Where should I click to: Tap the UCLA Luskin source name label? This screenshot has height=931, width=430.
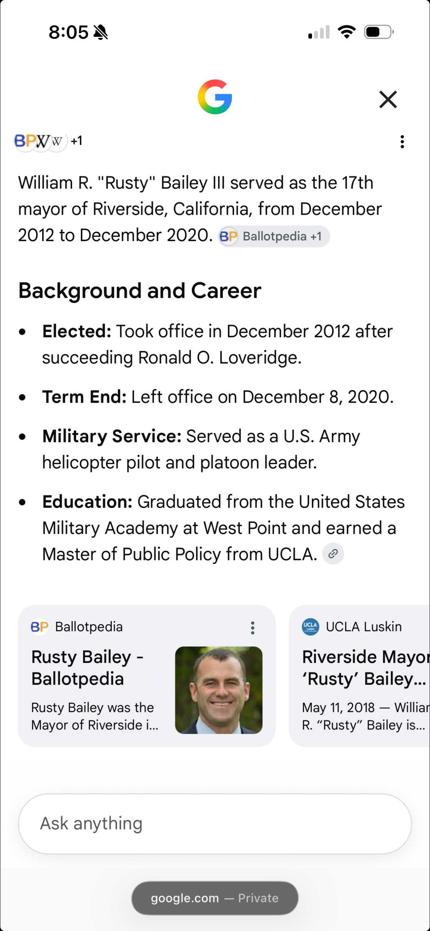[364, 627]
